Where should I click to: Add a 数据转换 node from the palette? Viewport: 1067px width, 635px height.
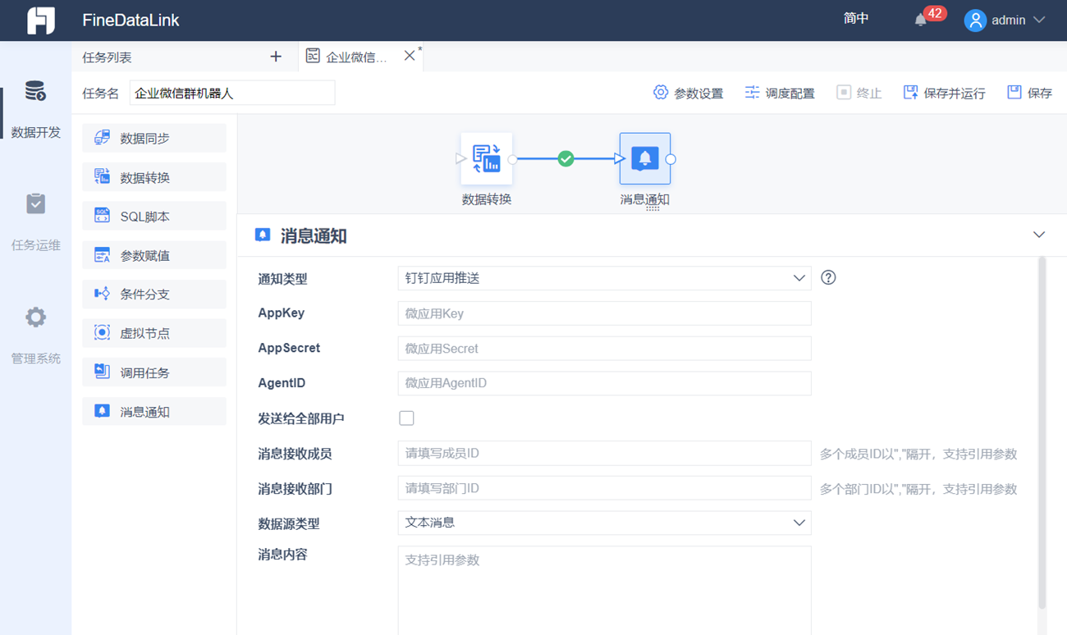click(x=154, y=177)
